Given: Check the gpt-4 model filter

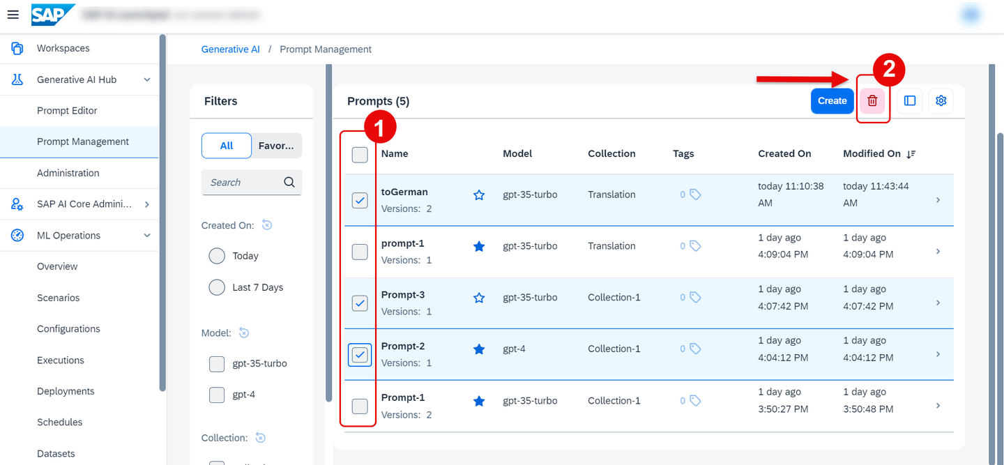Looking at the screenshot, I should coord(217,395).
